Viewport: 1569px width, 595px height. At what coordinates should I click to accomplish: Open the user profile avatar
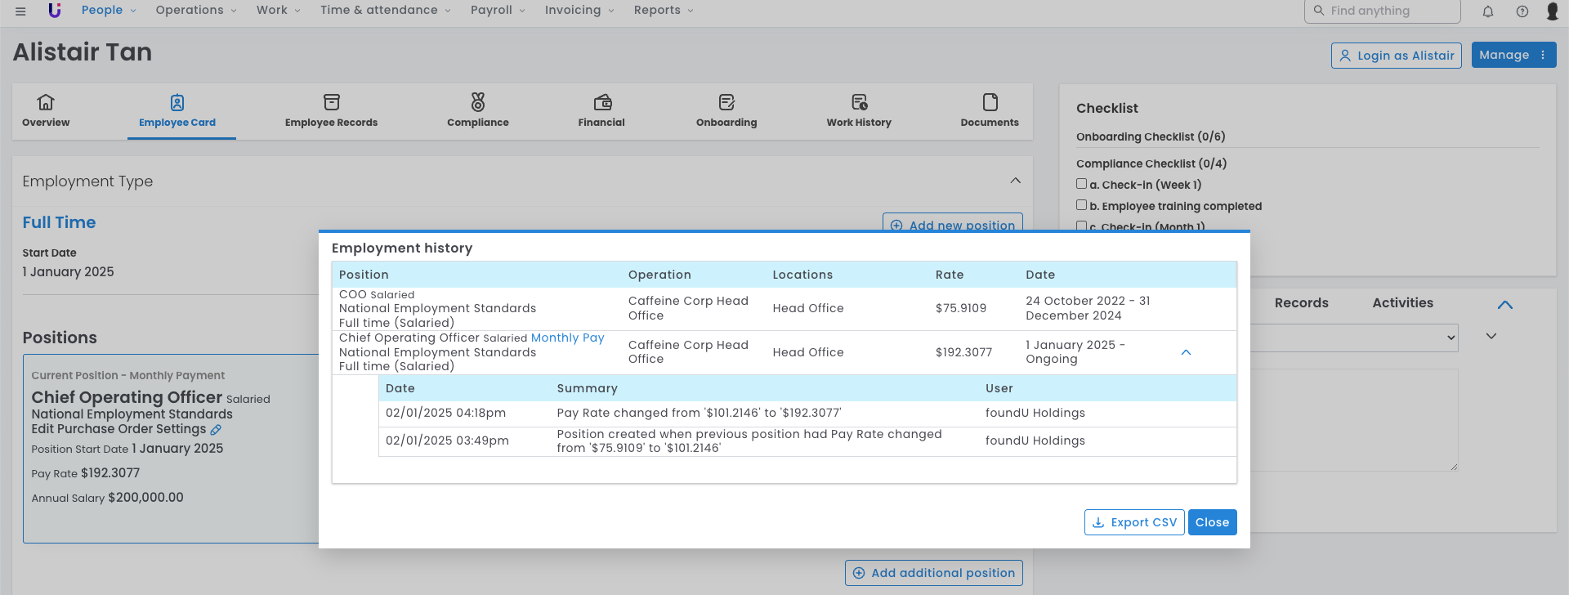pos(1553,11)
